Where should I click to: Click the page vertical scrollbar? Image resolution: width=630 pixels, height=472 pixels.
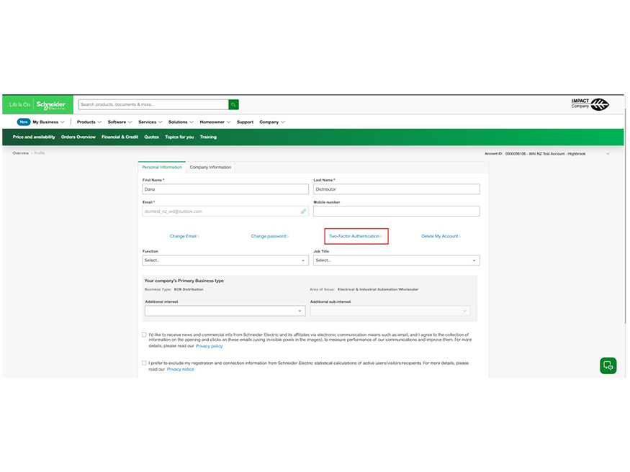(625, 214)
